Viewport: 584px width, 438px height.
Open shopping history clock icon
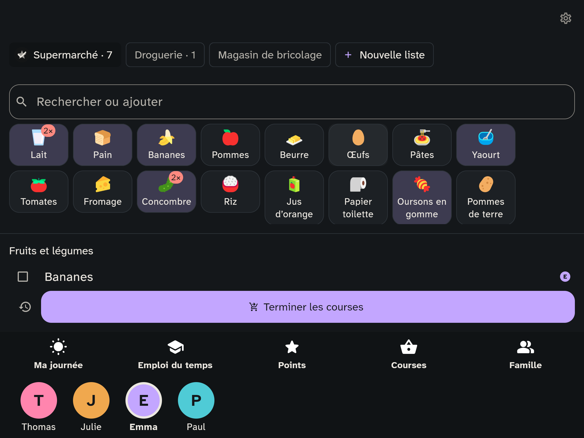[25, 307]
